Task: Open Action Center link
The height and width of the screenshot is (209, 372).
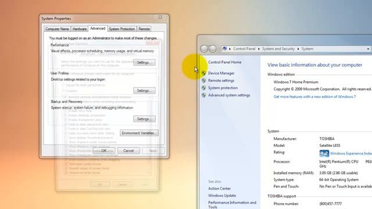Action: pyautogui.click(x=219, y=189)
